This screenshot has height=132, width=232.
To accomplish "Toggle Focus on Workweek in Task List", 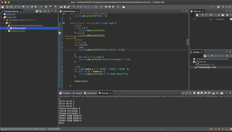I will pyautogui.click(x=219, y=15).
